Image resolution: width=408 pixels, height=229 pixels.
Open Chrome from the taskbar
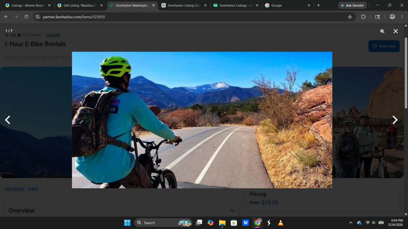coord(257,223)
